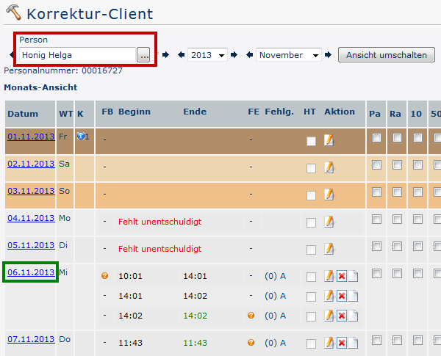Edit the 04.11.2013 Fehlt unentschuldigt entry
Screen dimensions: 441x356
click(x=329, y=222)
